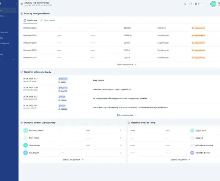Screen dimensions: 220x181
Task: Click the Karolina Baran avatar
Action: pos(192,153)
